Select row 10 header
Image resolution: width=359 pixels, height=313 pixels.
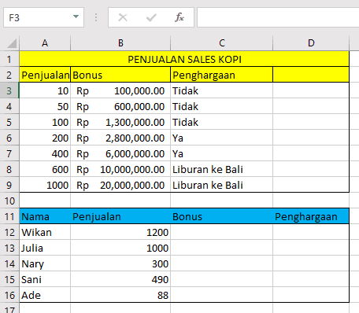point(9,201)
